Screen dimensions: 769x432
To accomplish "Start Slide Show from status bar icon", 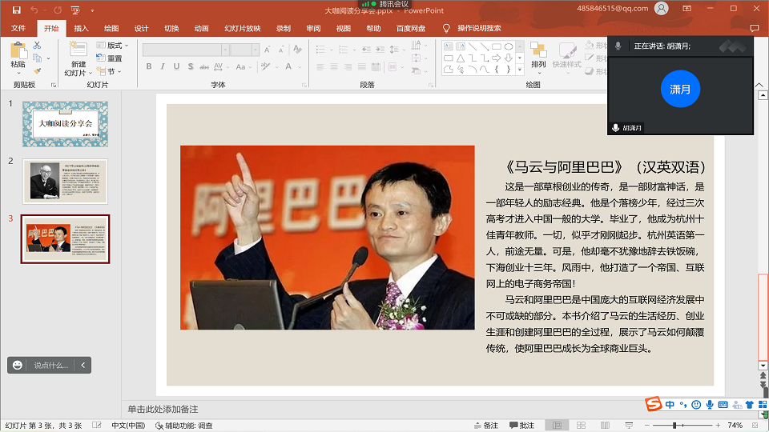I will point(629,425).
